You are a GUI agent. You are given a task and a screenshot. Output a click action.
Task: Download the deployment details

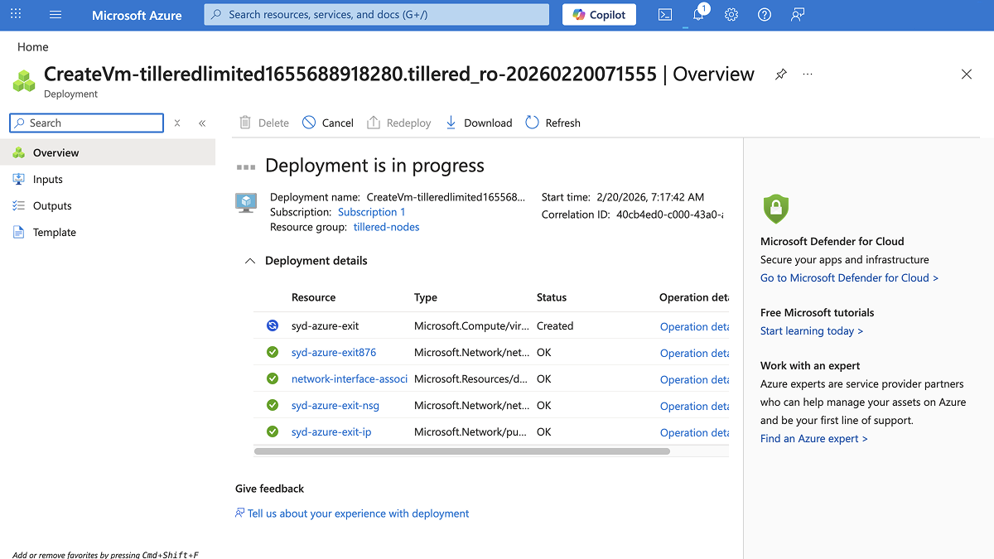pos(479,123)
